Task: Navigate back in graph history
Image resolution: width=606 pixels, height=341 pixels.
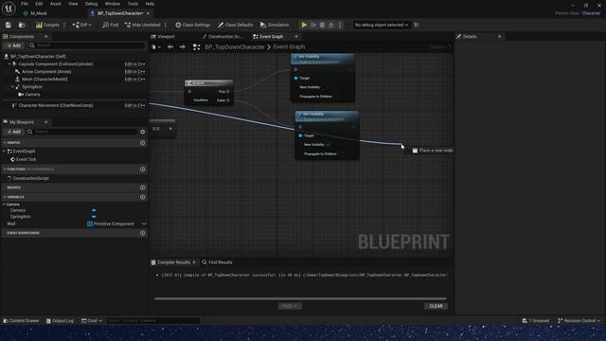Action: [170, 46]
